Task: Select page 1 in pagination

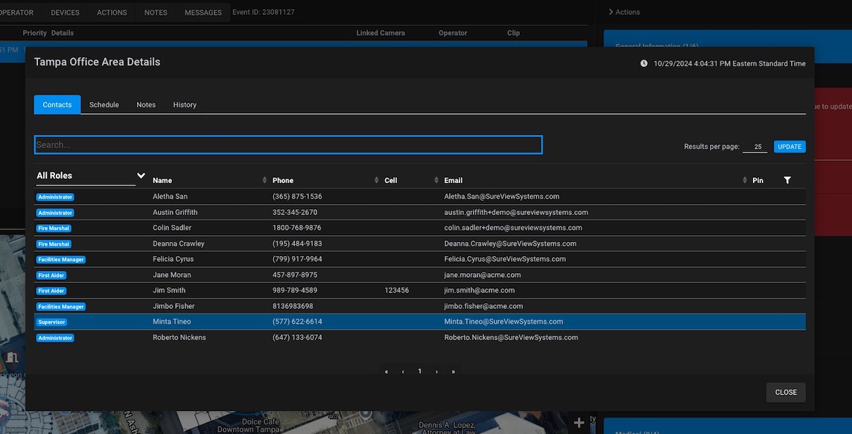Action: (419, 371)
